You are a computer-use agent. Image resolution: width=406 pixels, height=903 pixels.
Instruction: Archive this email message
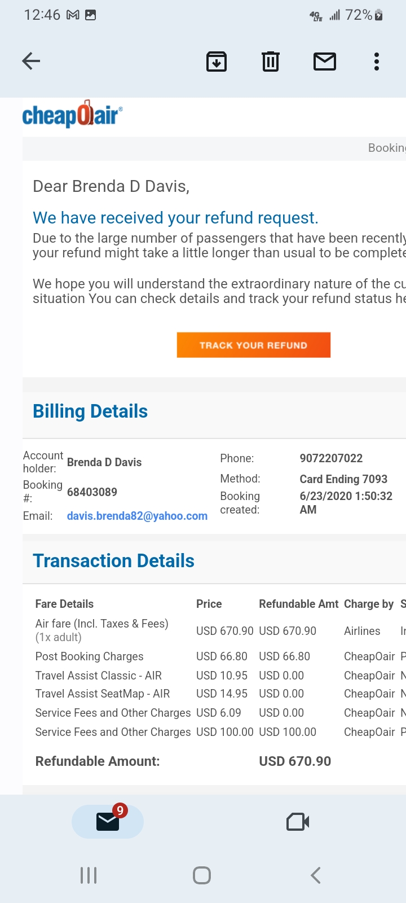pyautogui.click(x=217, y=61)
